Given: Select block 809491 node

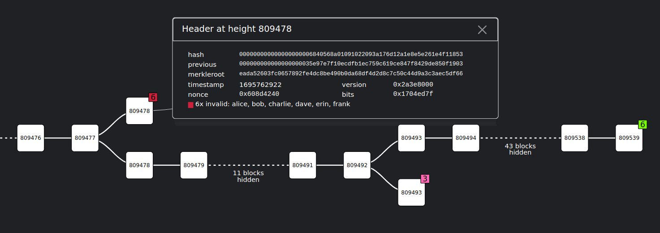Looking at the screenshot, I should [302, 165].
